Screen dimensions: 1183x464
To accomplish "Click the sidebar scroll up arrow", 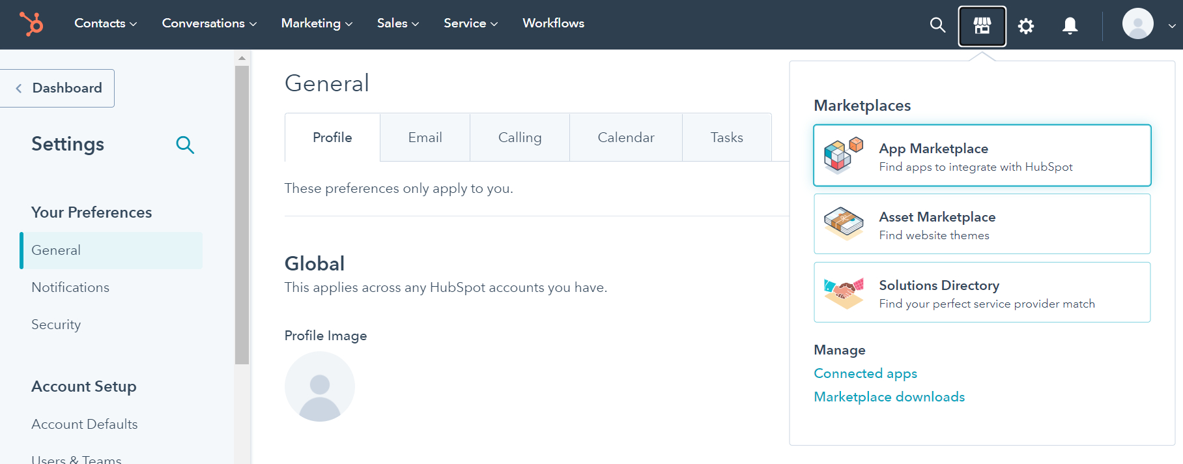I will click(x=242, y=58).
